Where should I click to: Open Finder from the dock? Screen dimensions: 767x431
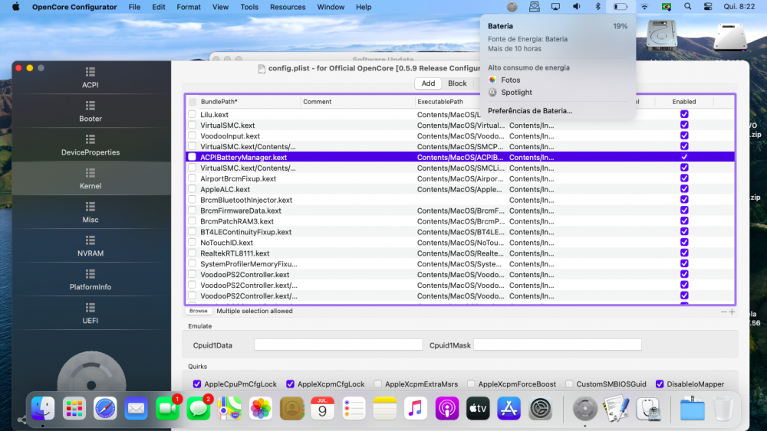pos(42,409)
